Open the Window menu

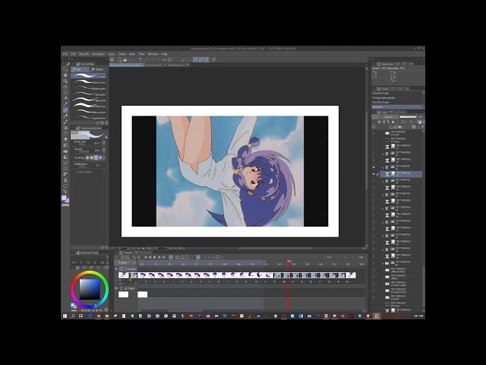(x=153, y=54)
